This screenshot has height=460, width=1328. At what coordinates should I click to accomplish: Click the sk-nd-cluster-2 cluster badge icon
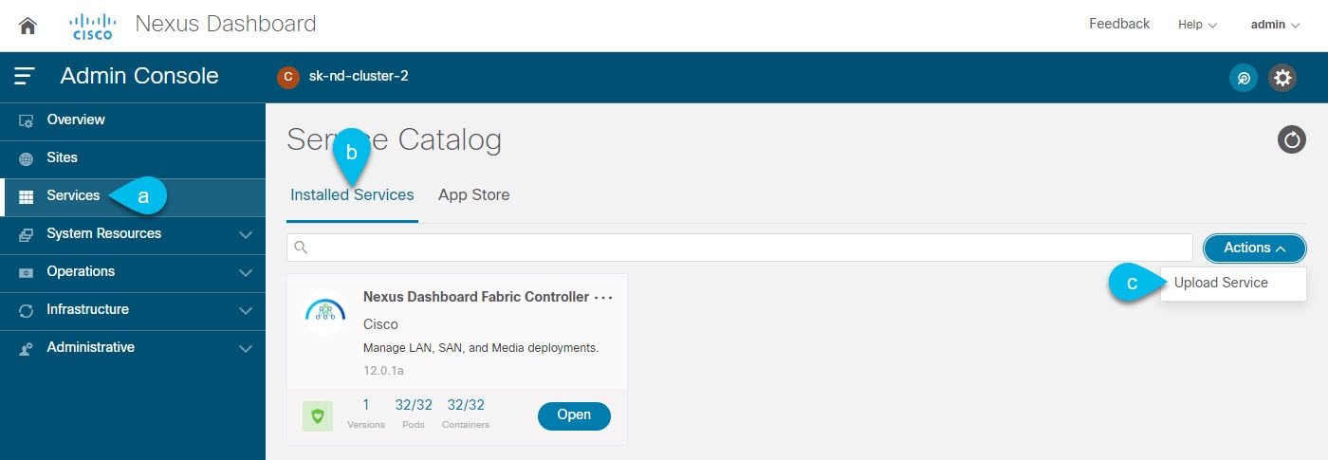click(288, 77)
